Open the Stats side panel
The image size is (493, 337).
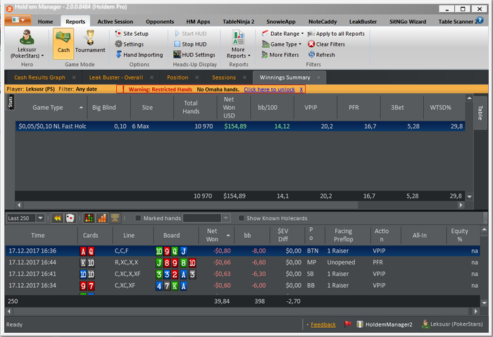(x=11, y=102)
